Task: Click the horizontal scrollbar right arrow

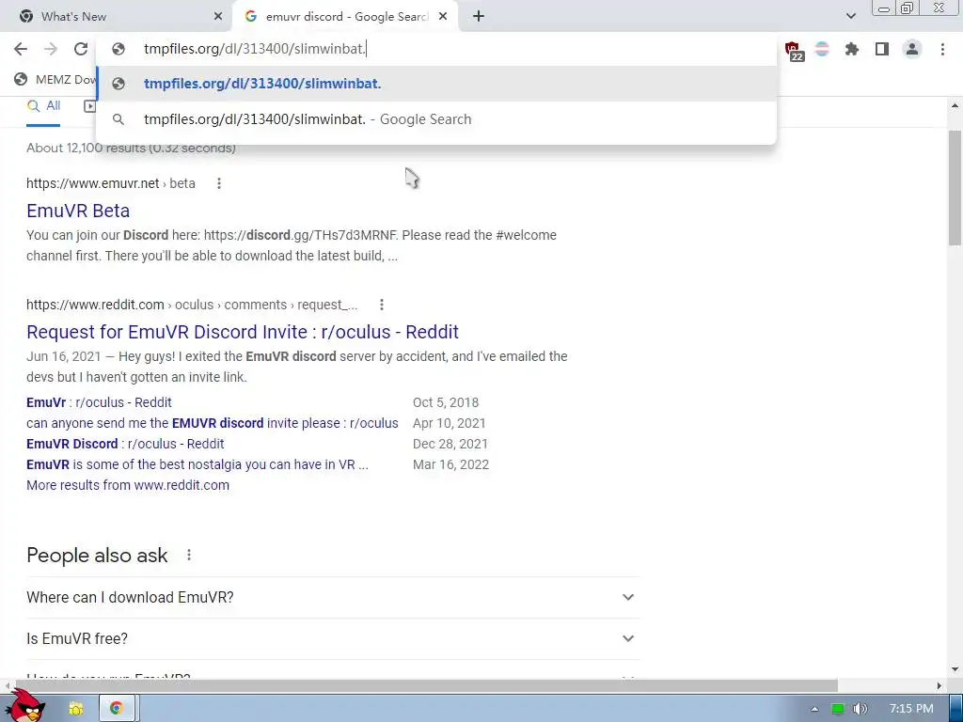Action: [x=939, y=685]
